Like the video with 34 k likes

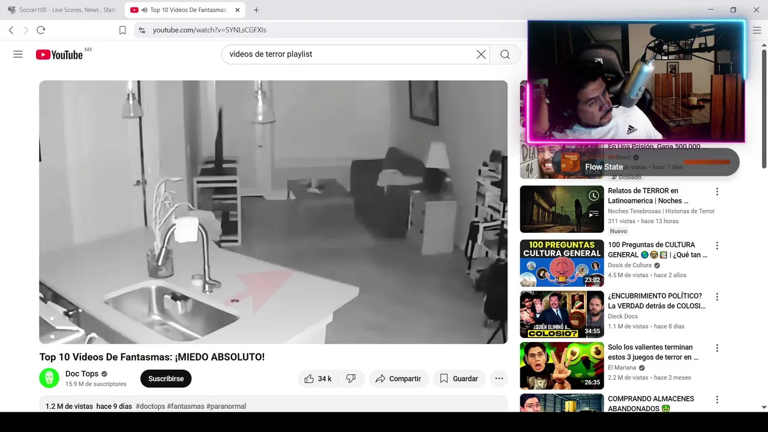tap(318, 379)
